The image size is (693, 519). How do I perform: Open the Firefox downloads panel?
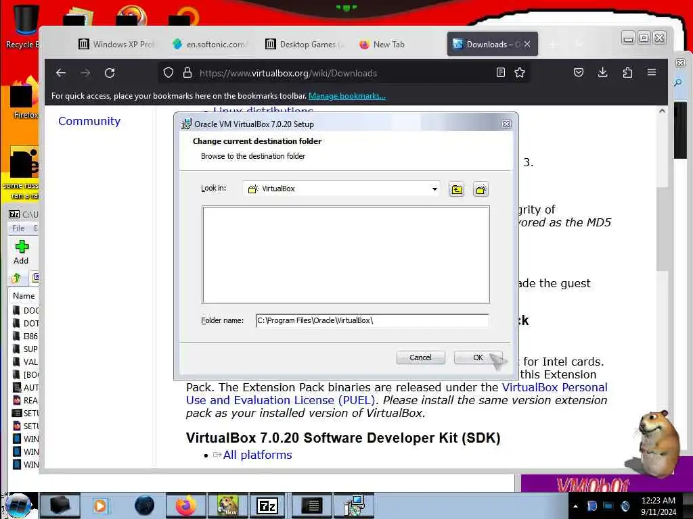pyautogui.click(x=602, y=72)
